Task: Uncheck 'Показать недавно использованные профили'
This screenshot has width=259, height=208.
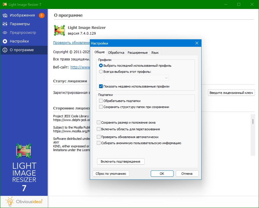Action: coord(101,86)
